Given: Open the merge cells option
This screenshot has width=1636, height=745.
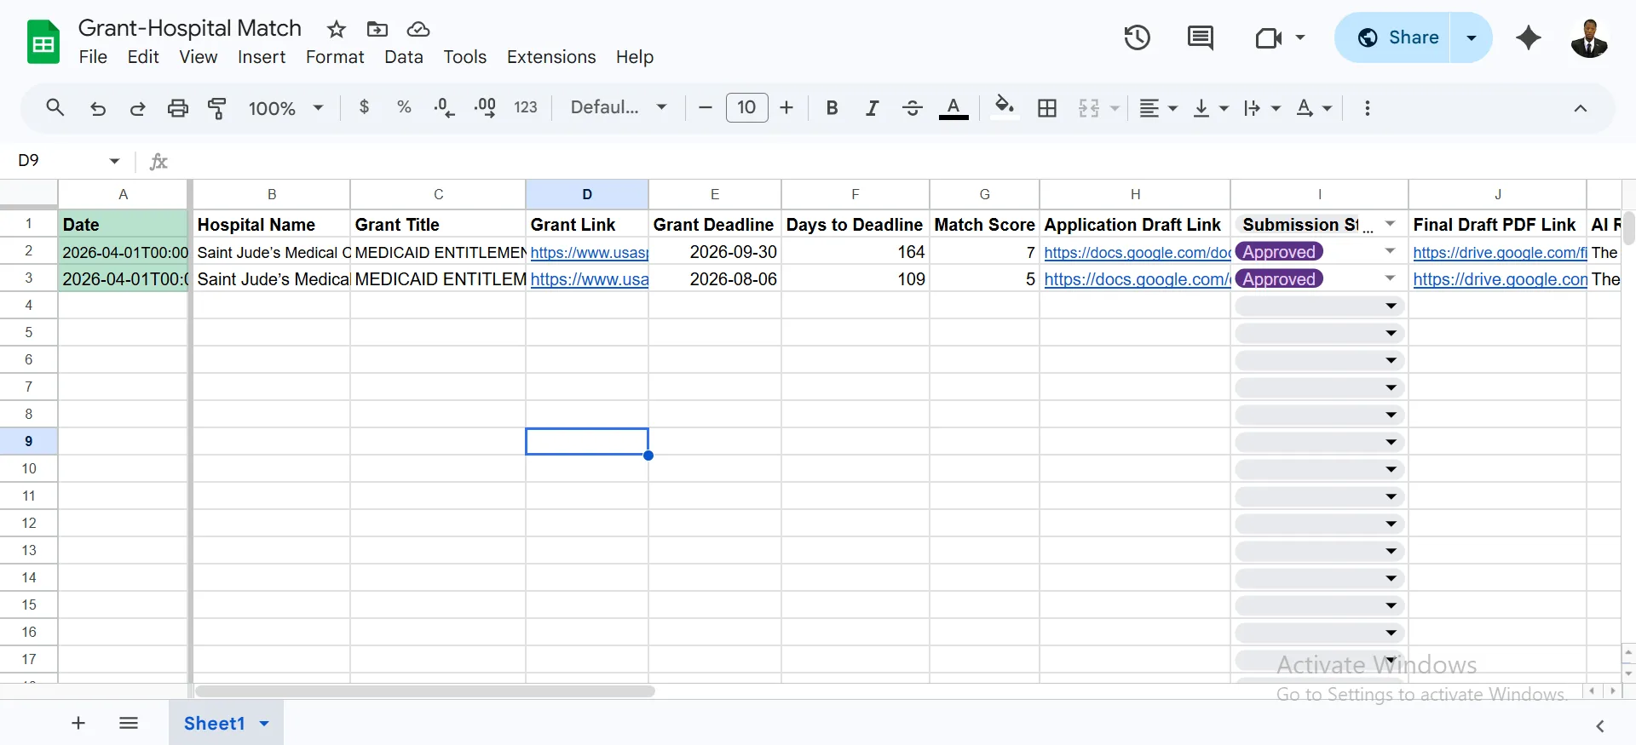Looking at the screenshot, I should click(x=1089, y=108).
